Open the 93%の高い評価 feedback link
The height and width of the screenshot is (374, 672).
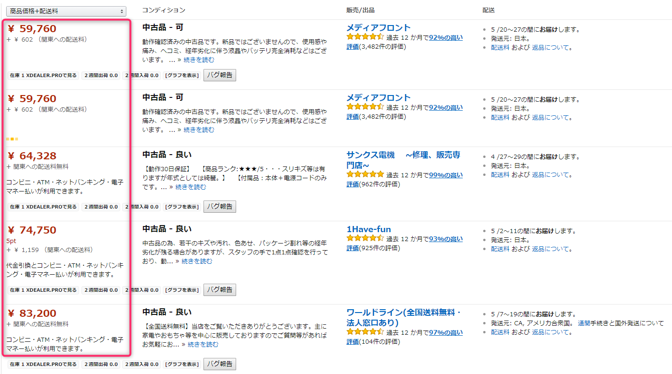point(446,239)
